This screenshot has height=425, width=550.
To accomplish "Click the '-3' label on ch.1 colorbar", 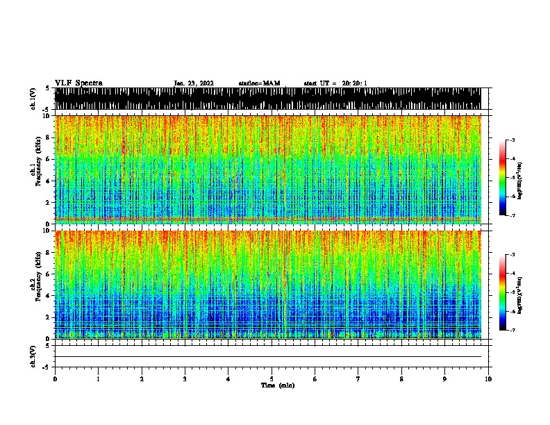I will tap(512, 140).
